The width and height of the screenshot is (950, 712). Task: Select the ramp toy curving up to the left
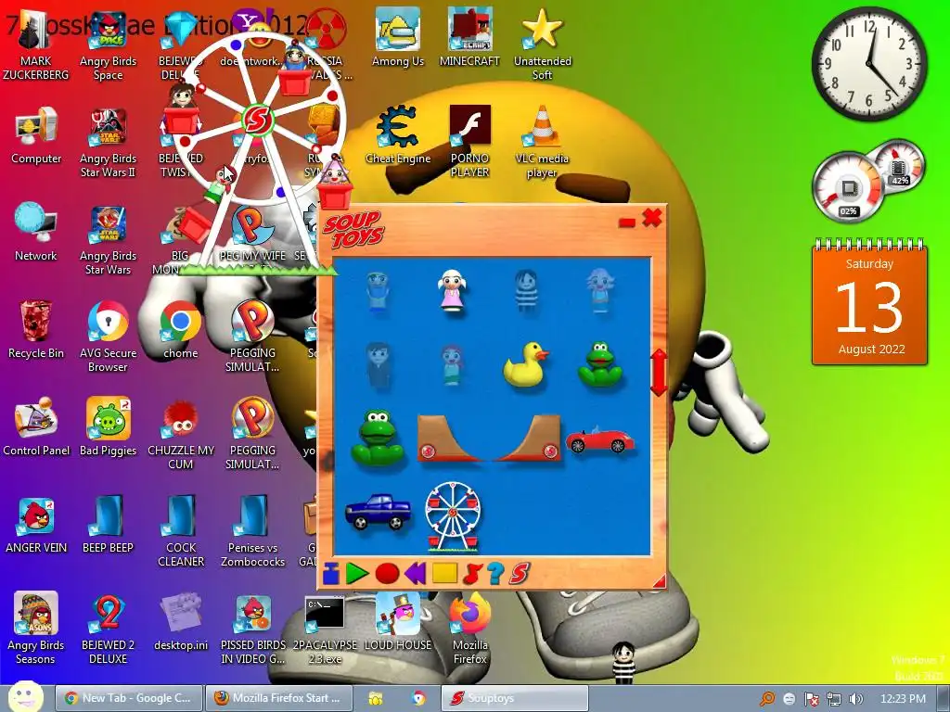pos(449,439)
